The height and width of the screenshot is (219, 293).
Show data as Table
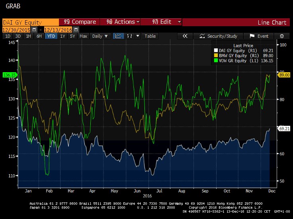(x=150, y=36)
